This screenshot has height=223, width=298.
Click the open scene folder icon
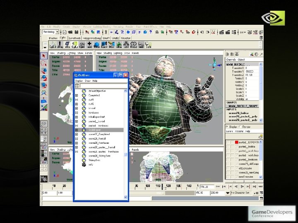(70, 32)
